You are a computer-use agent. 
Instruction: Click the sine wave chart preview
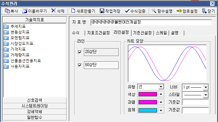click(167, 64)
